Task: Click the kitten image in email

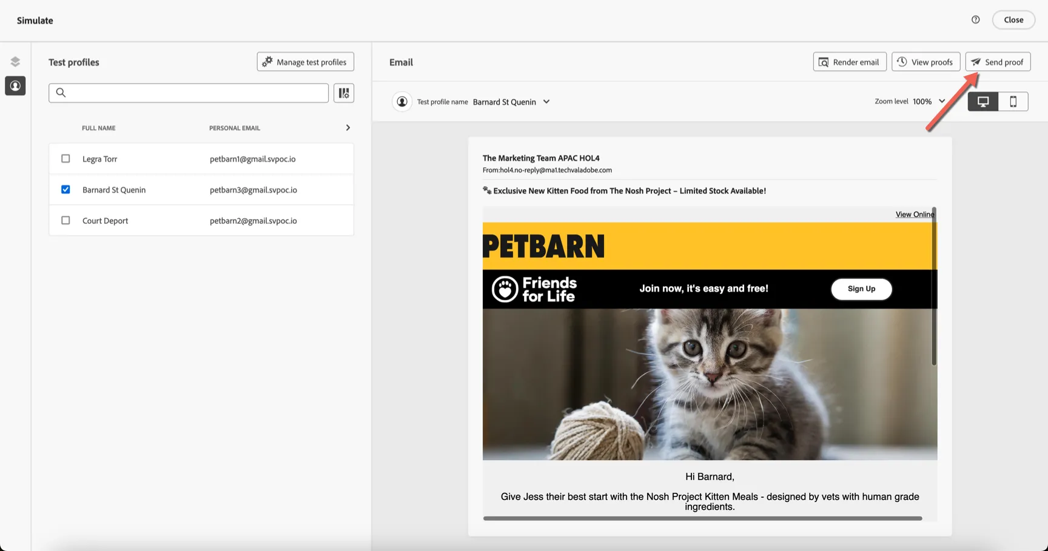Action: coord(710,384)
